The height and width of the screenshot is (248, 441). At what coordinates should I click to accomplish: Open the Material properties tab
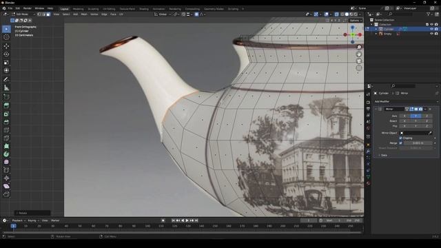click(368, 183)
